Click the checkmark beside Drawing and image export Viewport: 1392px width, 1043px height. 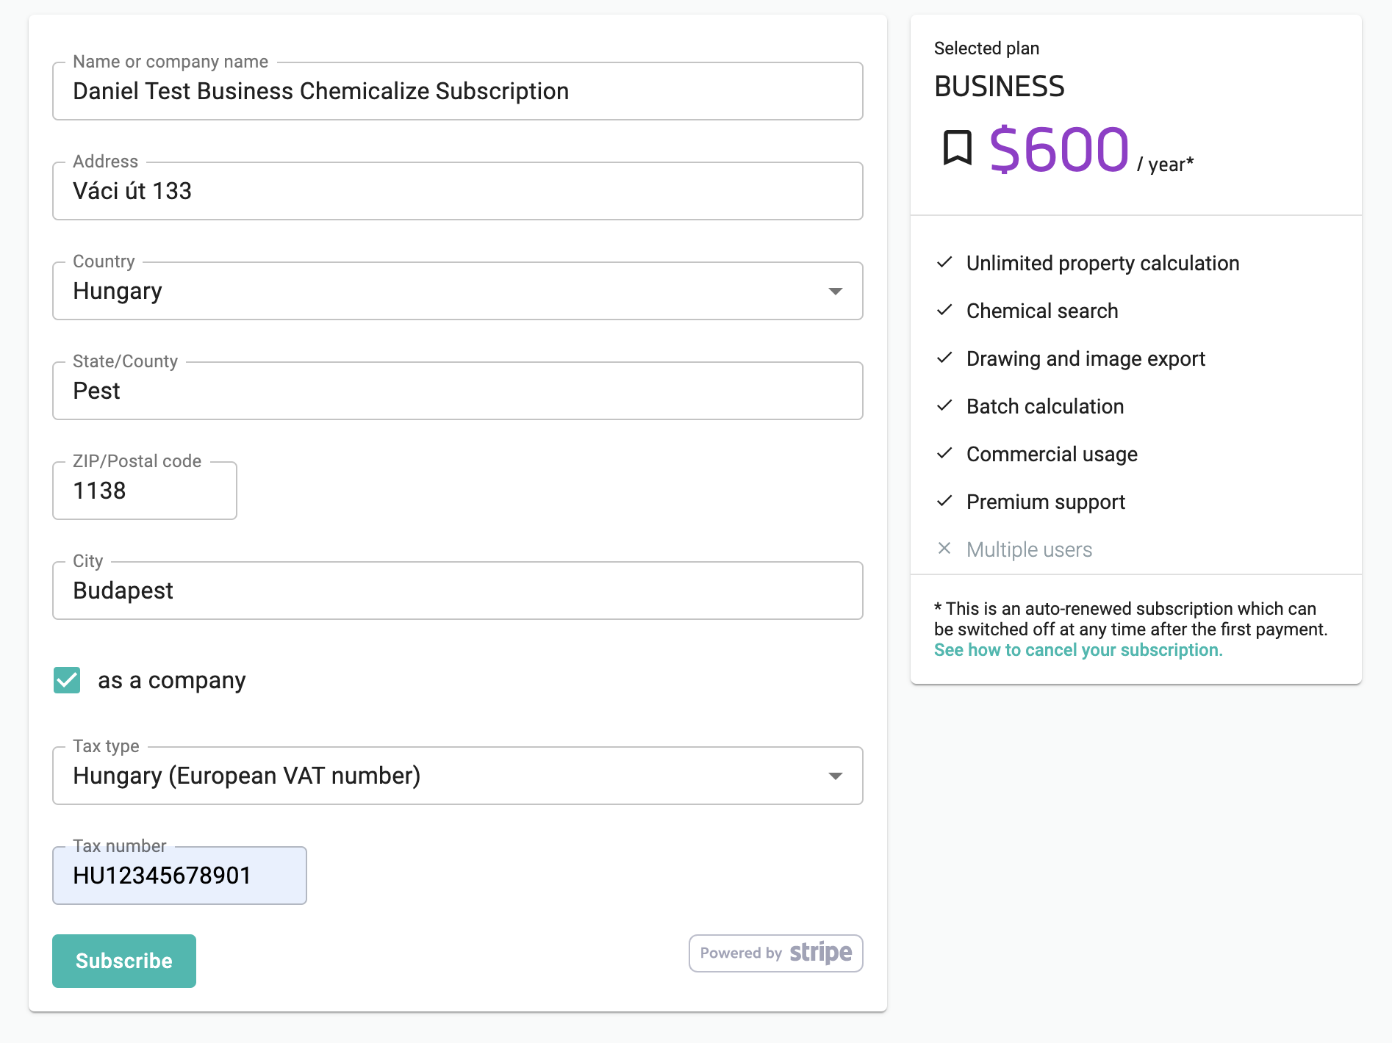point(945,358)
